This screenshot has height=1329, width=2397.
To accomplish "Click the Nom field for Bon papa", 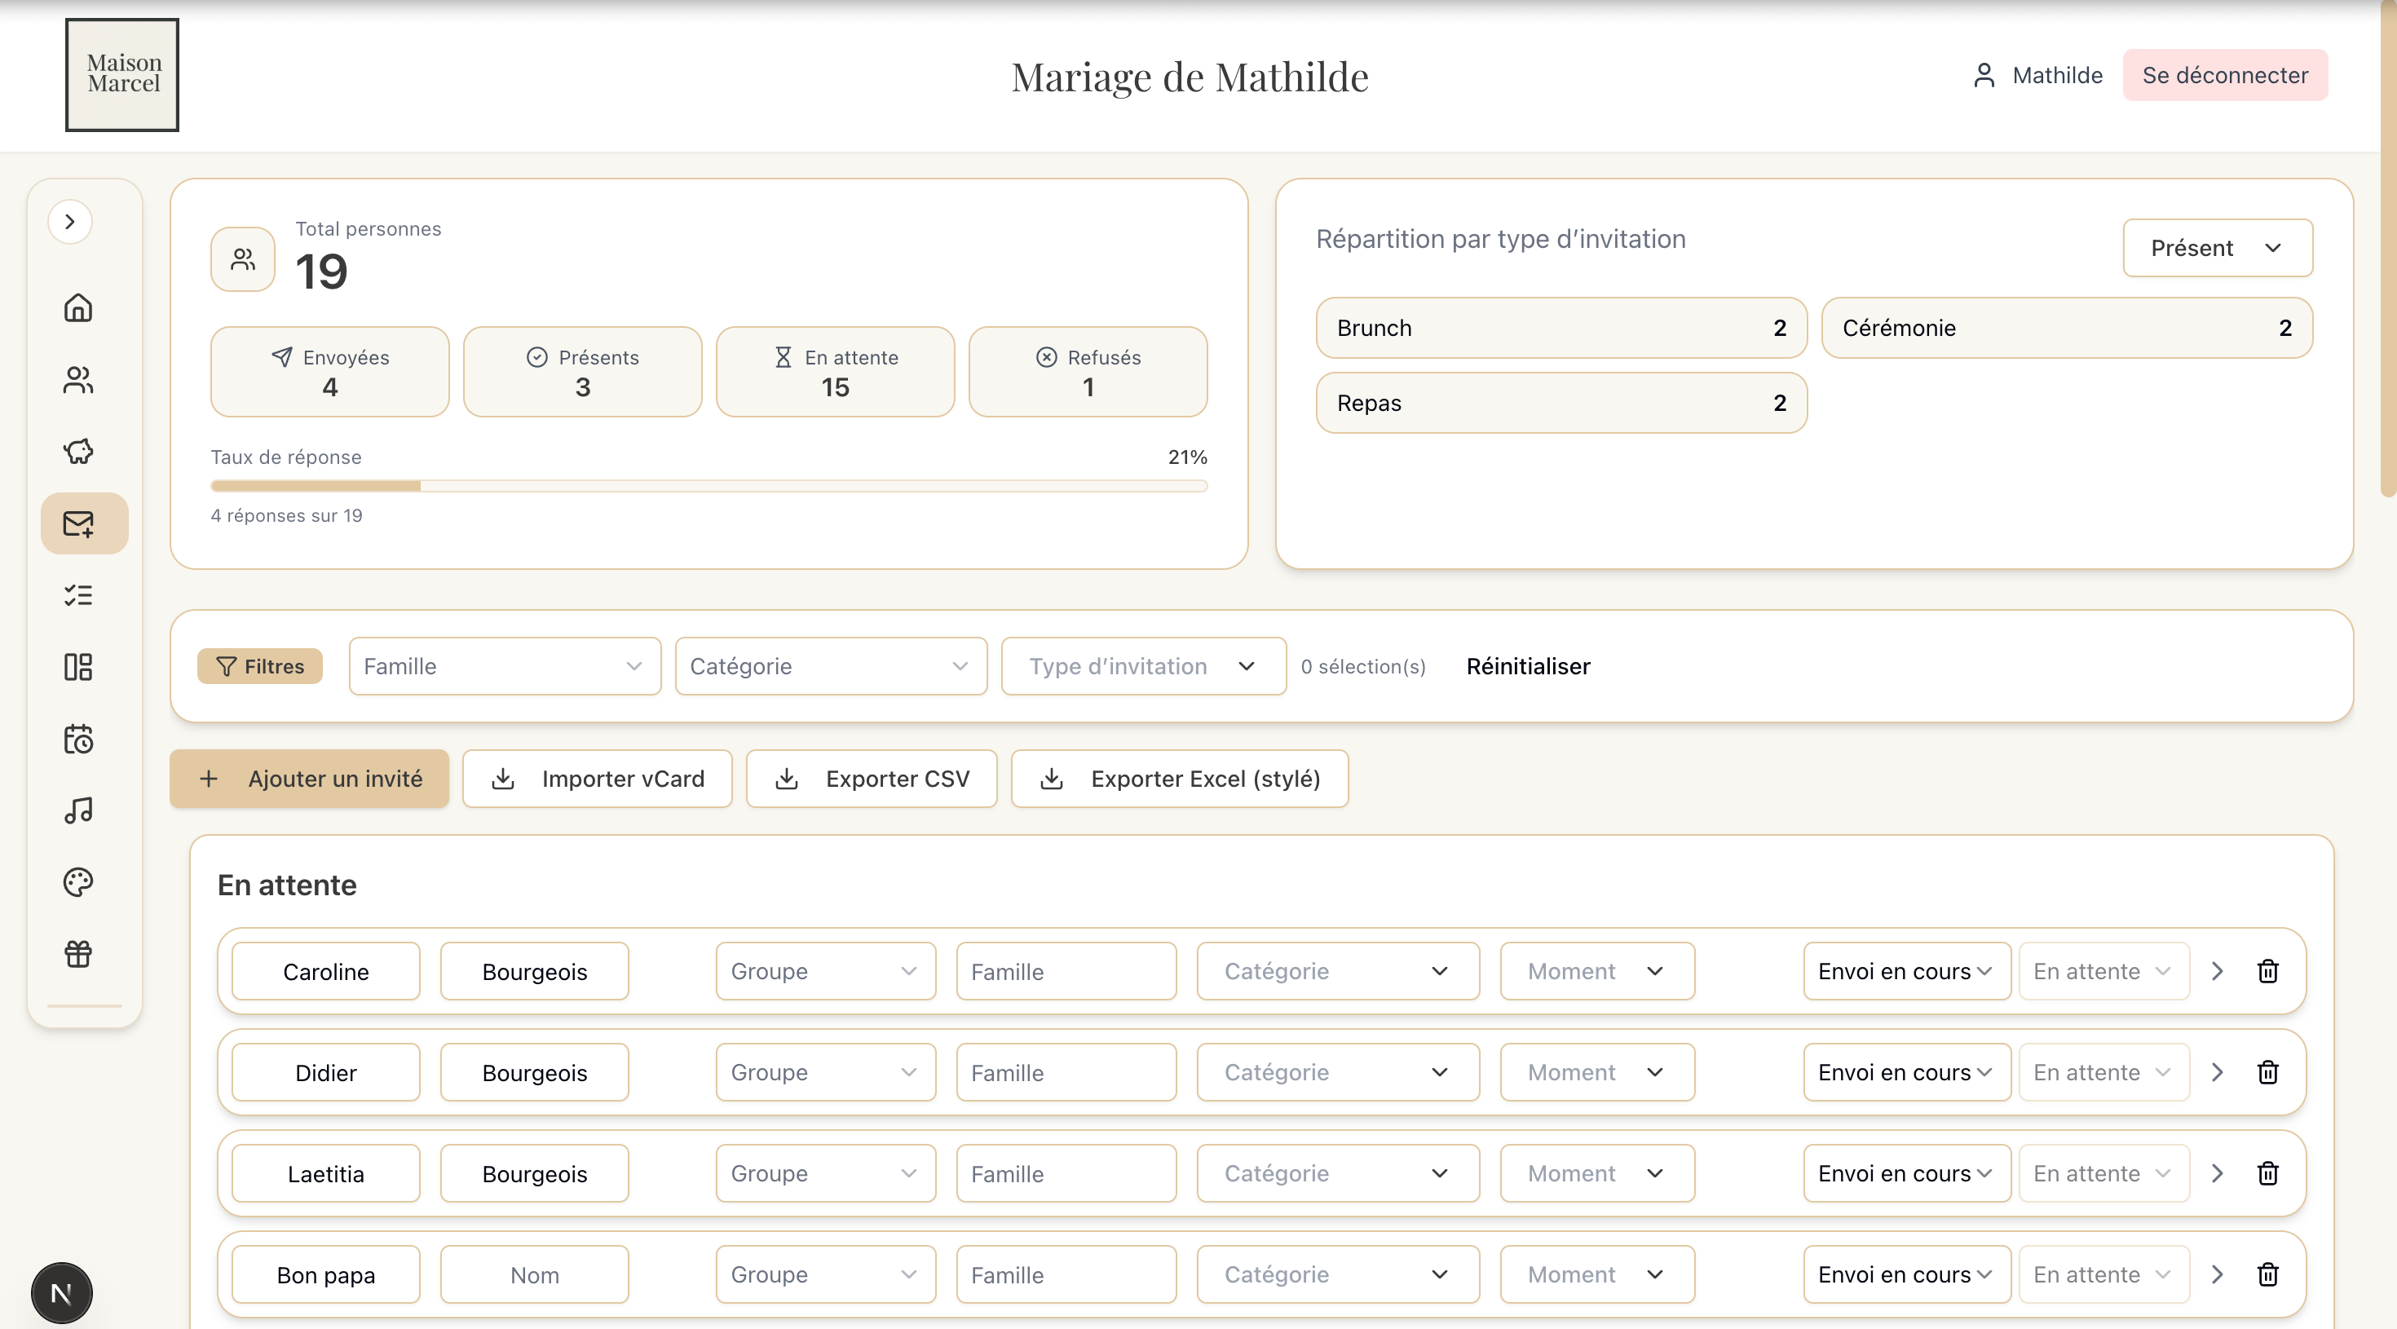I will pos(534,1275).
